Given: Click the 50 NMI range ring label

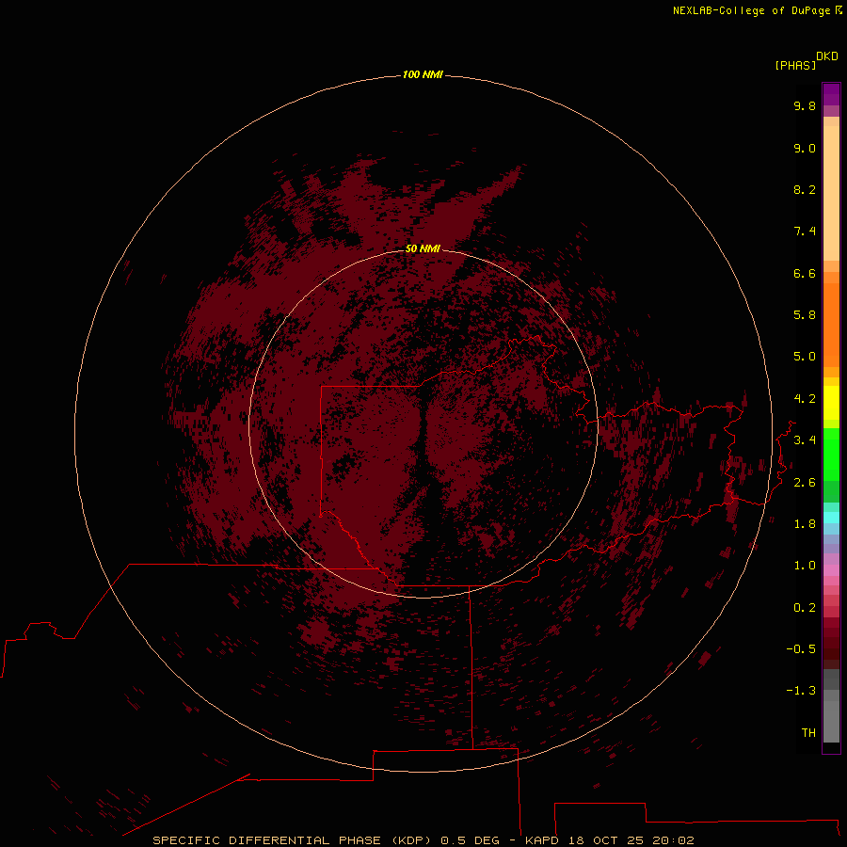Looking at the screenshot, I should pyautogui.click(x=423, y=248).
